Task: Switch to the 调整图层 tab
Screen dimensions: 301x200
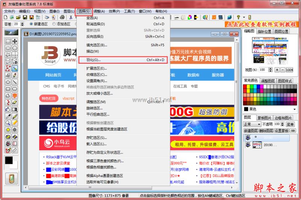Action: [268, 81]
